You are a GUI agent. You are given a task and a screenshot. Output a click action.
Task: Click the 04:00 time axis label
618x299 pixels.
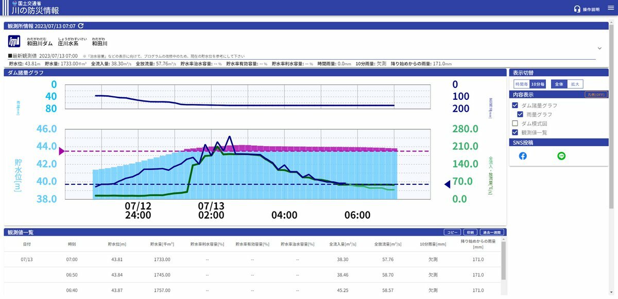284,215
